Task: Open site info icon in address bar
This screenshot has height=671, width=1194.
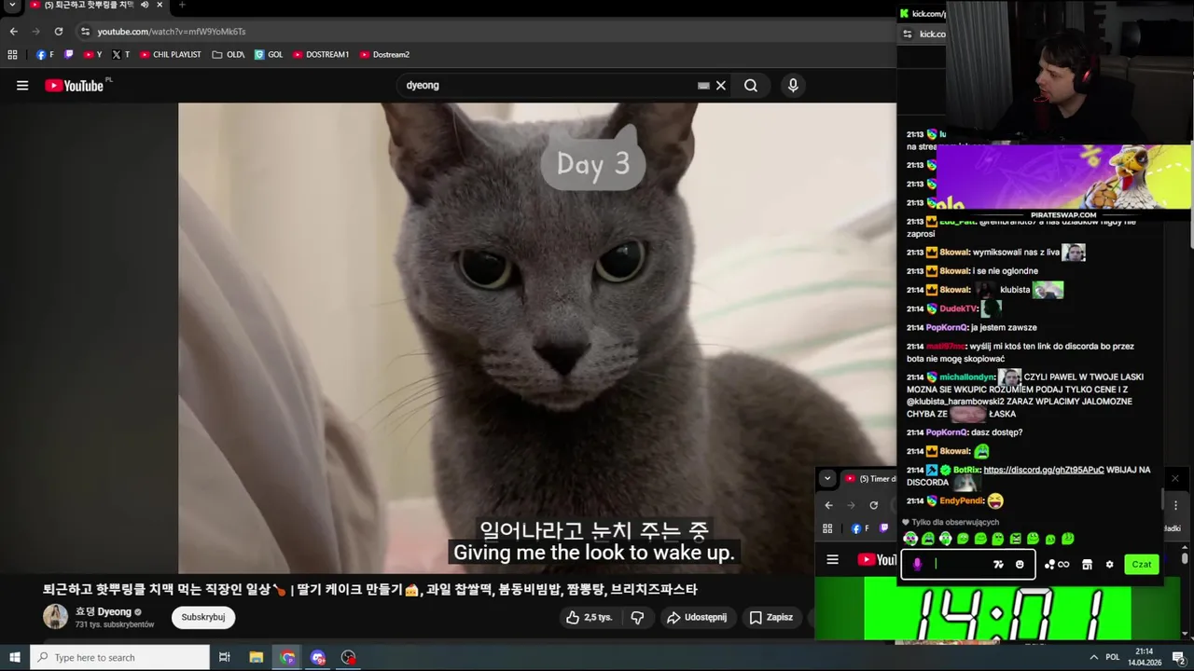Action: [x=85, y=32]
